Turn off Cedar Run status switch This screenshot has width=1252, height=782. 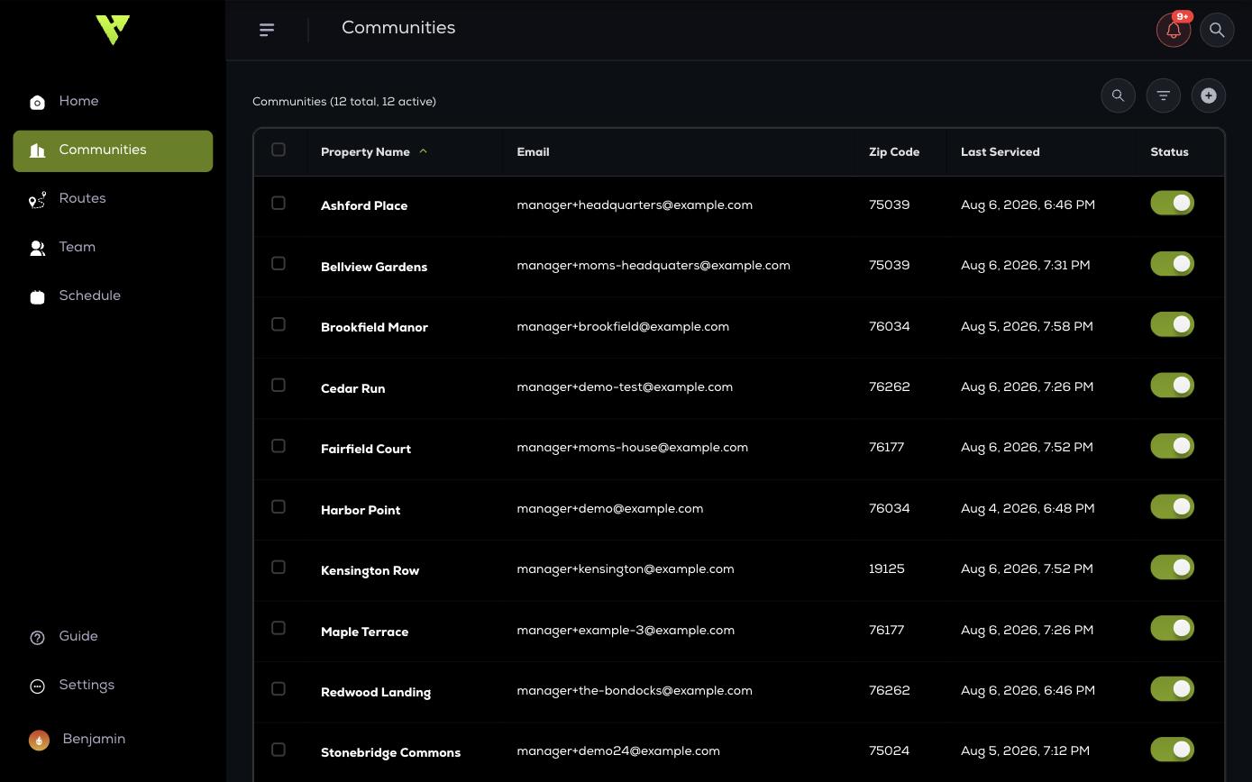pyautogui.click(x=1173, y=385)
